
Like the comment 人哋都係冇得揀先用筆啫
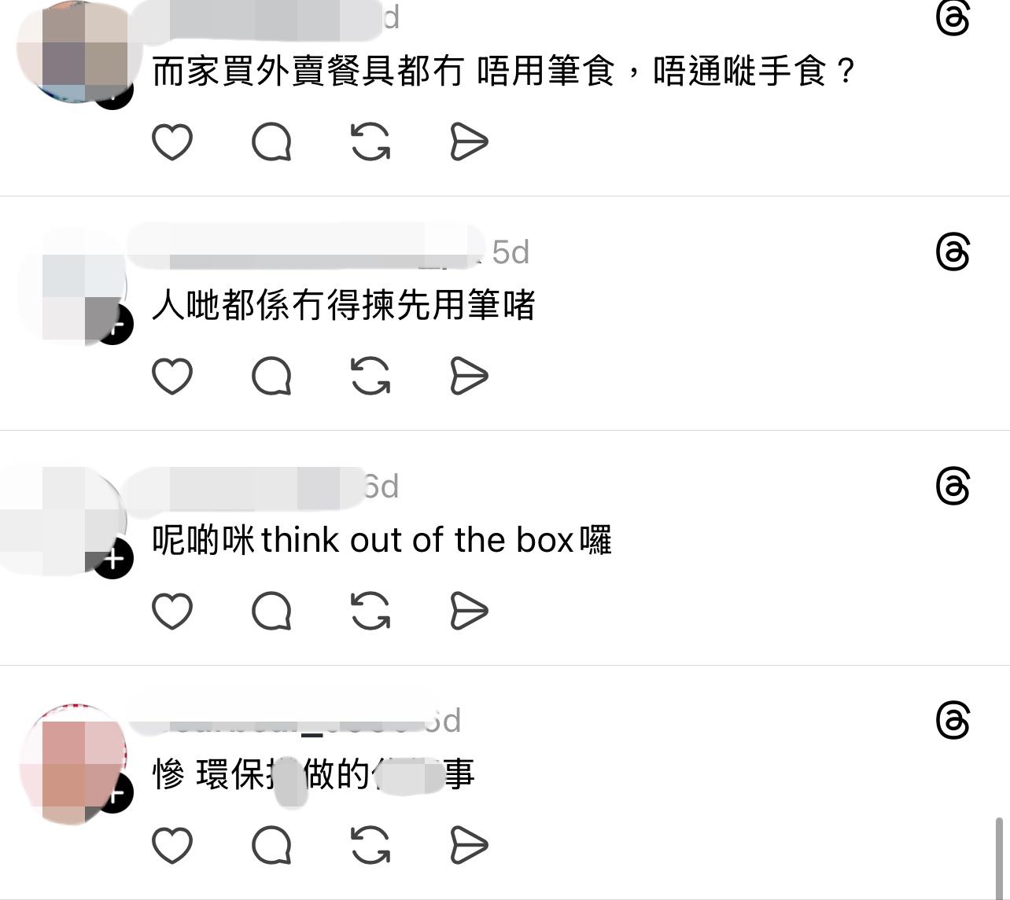[x=171, y=376]
